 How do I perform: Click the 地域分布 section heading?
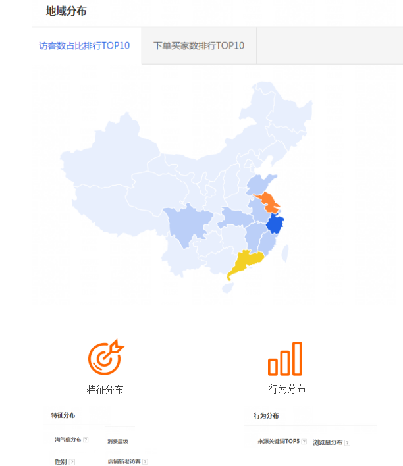[x=66, y=11]
